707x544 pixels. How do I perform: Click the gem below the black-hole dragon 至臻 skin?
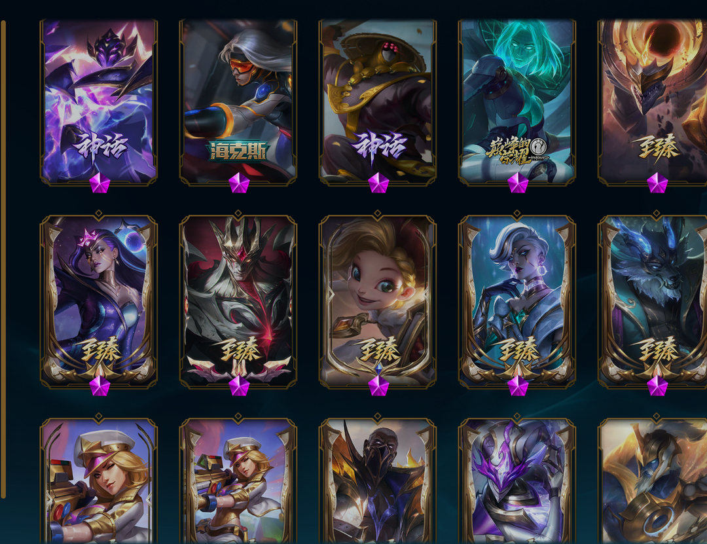point(657,183)
